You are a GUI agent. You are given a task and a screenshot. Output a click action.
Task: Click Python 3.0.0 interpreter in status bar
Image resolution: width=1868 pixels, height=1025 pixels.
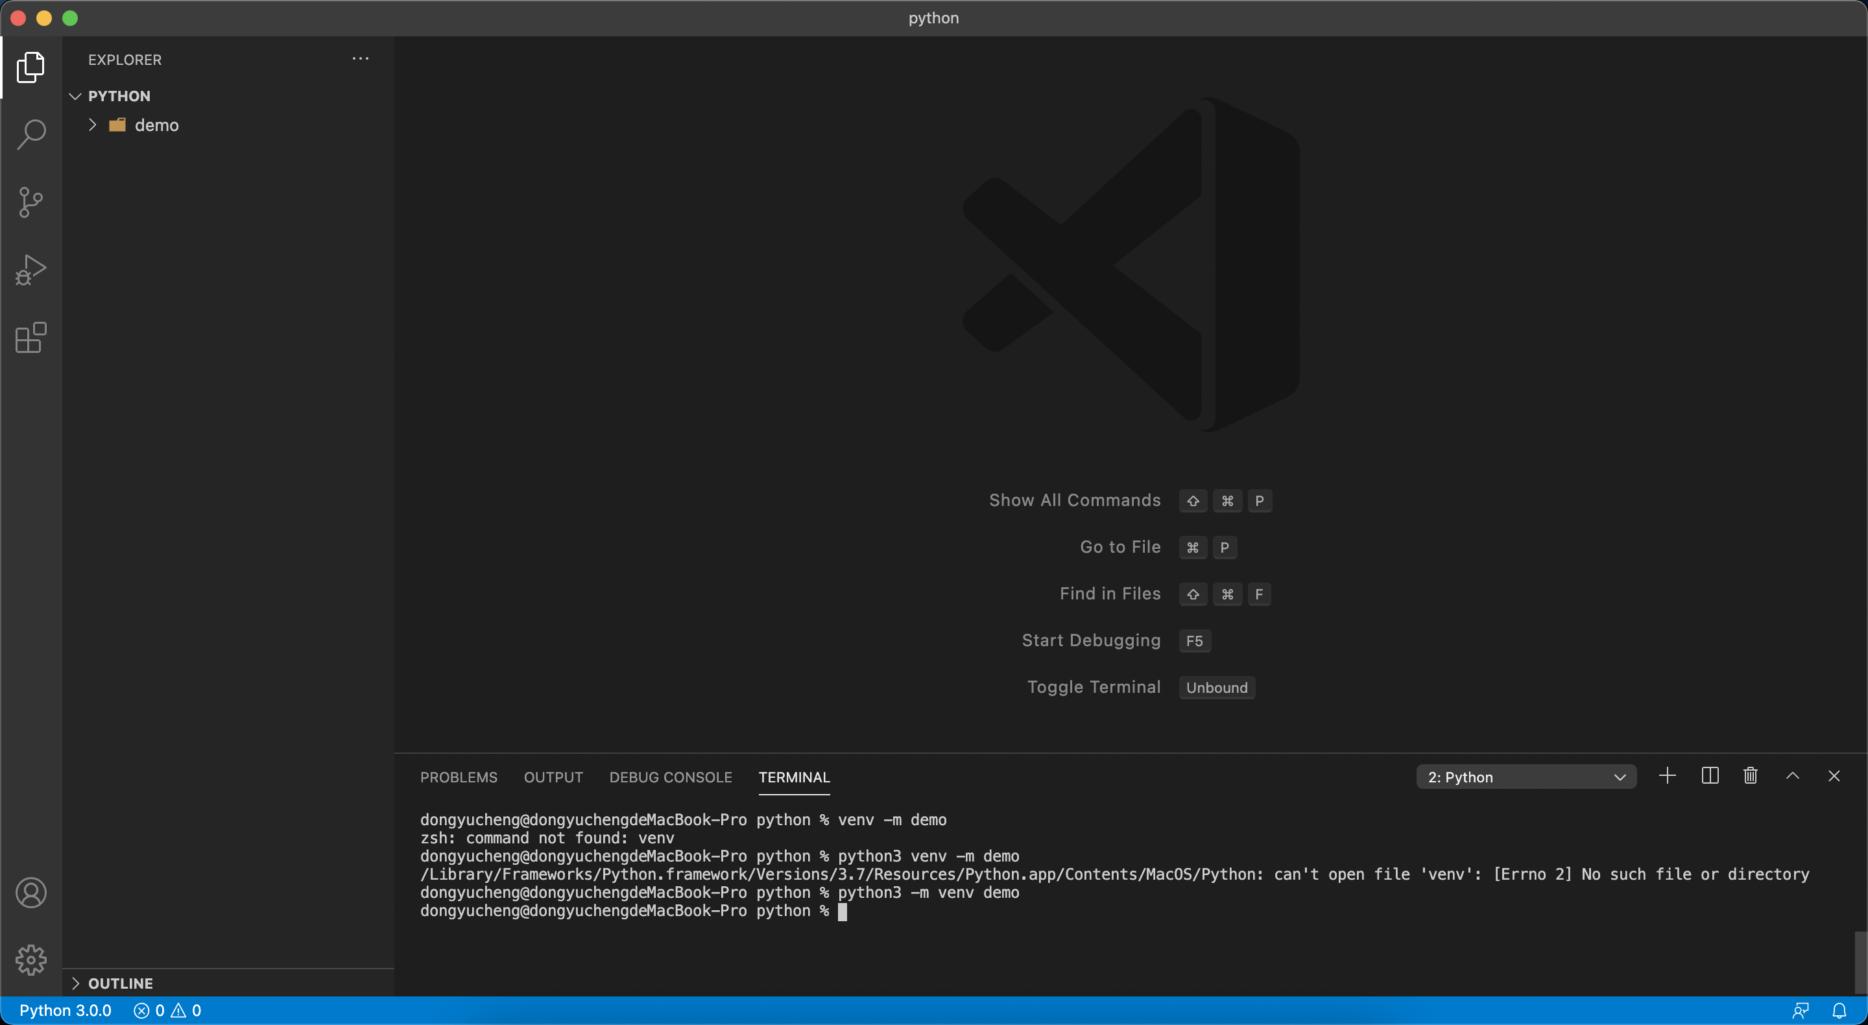(66, 1011)
